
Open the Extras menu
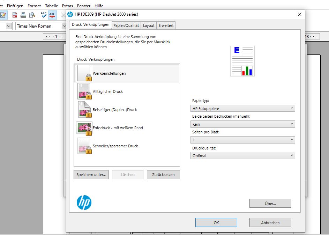point(67,6)
